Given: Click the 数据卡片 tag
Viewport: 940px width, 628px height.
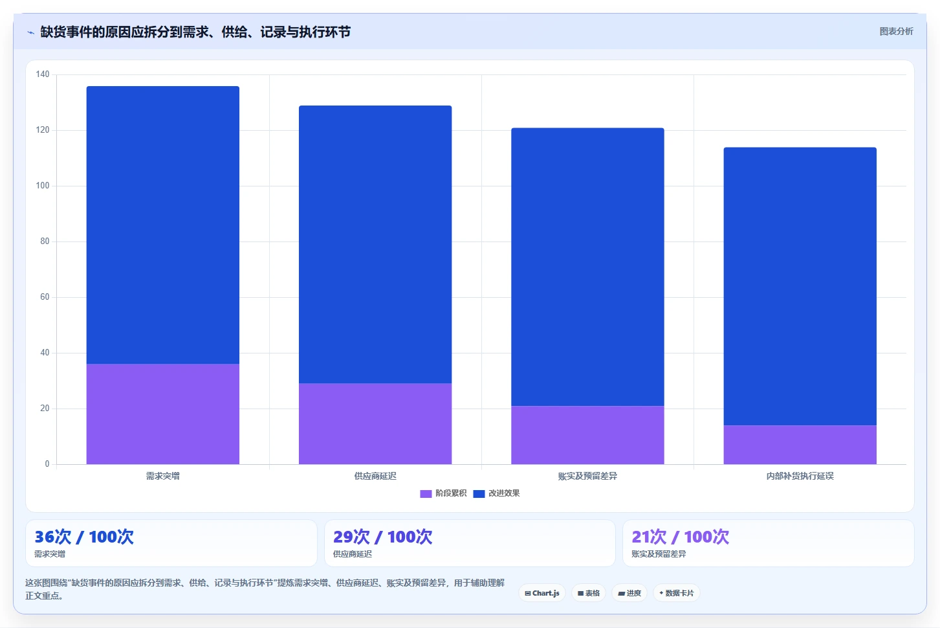Looking at the screenshot, I should coord(677,593).
